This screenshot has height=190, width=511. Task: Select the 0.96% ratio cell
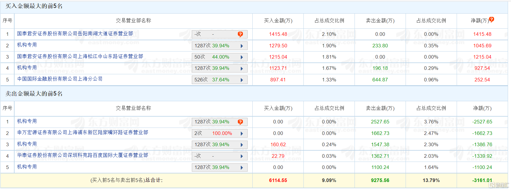(431, 80)
